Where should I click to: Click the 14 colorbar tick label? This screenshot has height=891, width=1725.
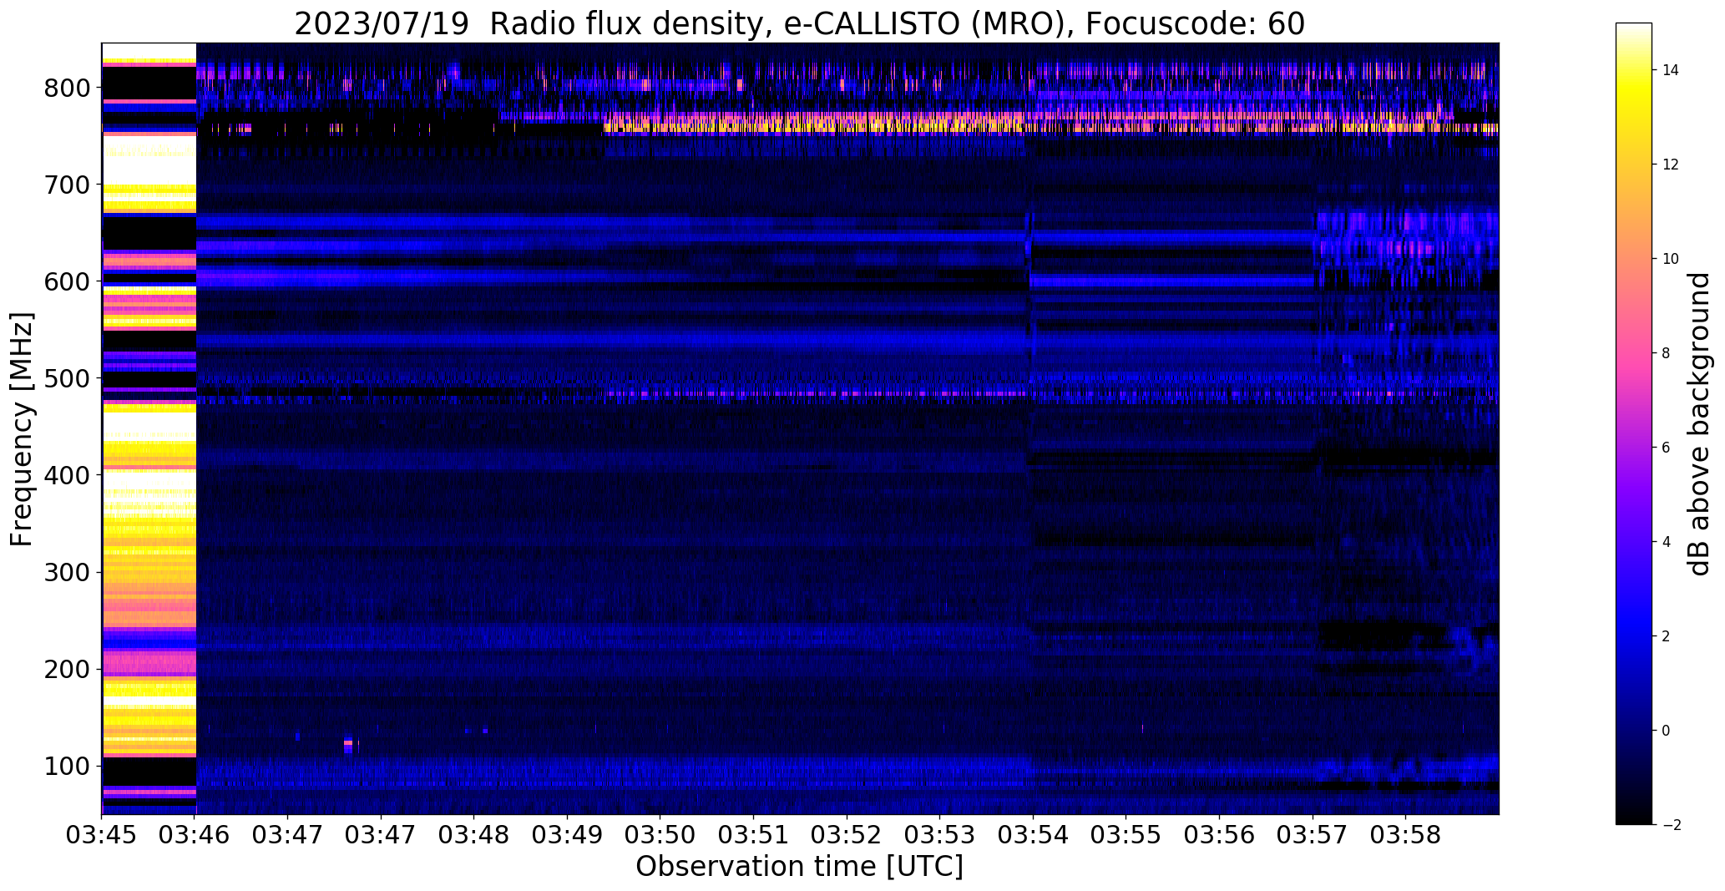(1671, 70)
